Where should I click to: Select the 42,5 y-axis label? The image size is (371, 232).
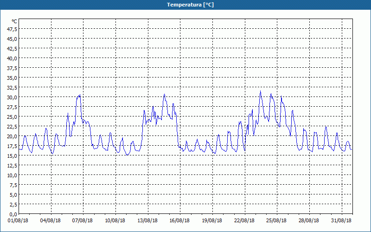12,49
